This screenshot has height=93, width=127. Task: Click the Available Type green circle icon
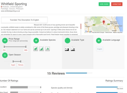[68, 41]
